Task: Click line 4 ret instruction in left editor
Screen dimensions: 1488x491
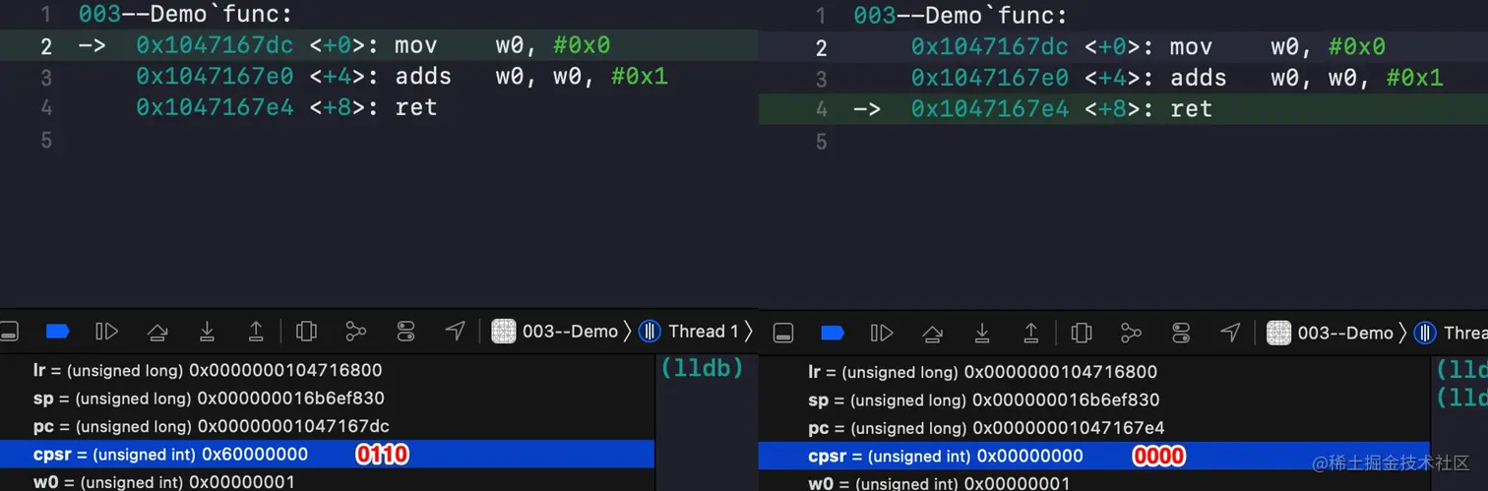Action: pos(286,107)
